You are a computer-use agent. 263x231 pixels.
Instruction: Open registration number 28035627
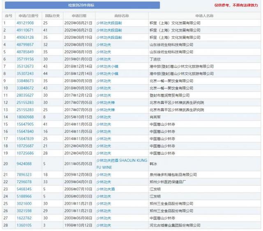point(25,95)
